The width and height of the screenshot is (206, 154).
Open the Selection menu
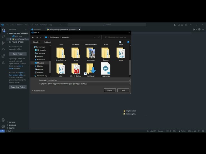[x=19, y=25]
